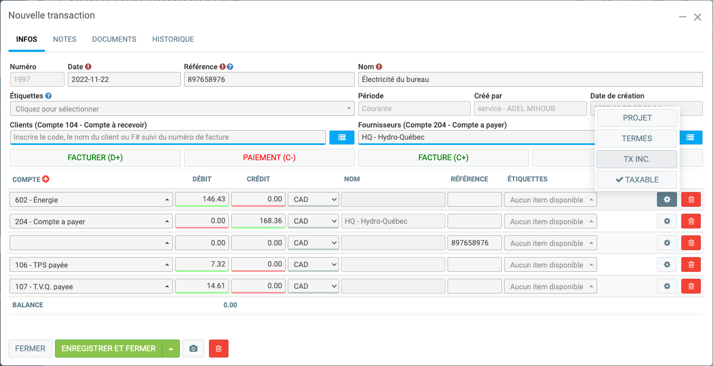Delete the 107 - T.V.Q. payee row
Image resolution: width=713 pixels, height=366 pixels.
(x=691, y=287)
